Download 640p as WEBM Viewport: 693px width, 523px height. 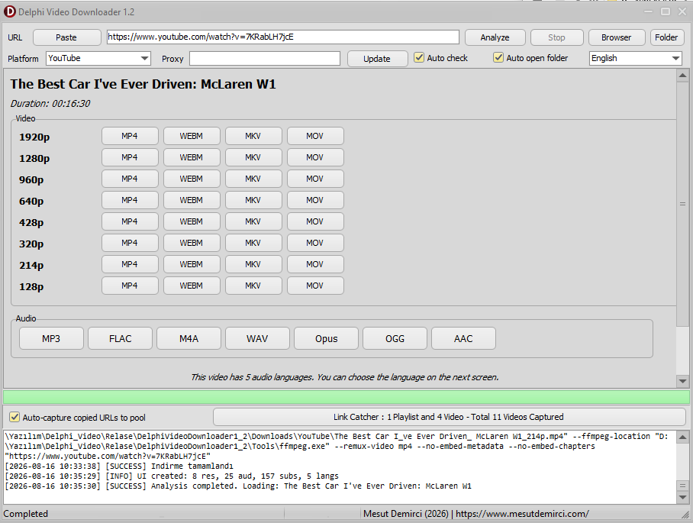192,200
